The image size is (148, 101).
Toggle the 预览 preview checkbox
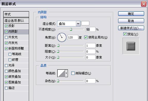[x=125, y=34]
